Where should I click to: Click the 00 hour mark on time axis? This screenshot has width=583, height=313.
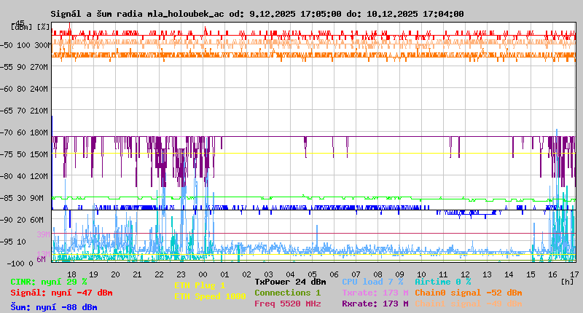point(203,274)
